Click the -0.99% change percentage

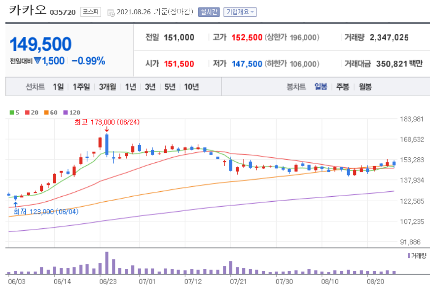(x=88, y=61)
